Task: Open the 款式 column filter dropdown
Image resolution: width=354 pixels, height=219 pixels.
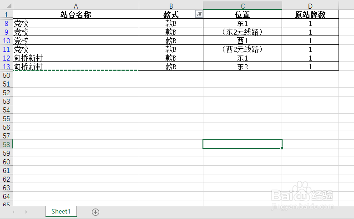Action: 199,14
